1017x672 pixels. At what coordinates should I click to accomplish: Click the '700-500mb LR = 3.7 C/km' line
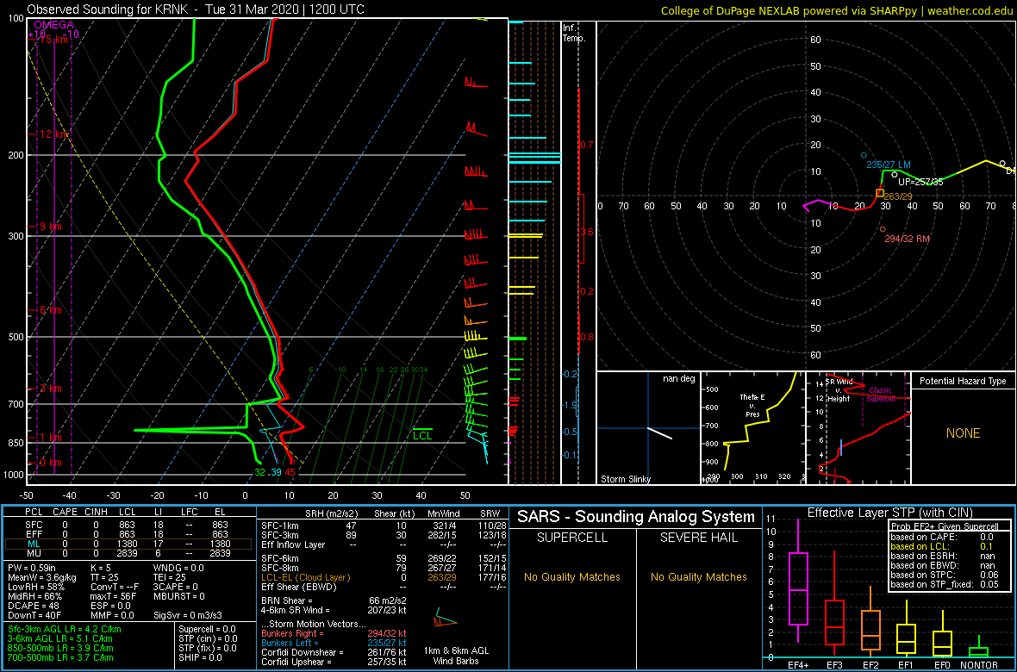[x=60, y=657]
